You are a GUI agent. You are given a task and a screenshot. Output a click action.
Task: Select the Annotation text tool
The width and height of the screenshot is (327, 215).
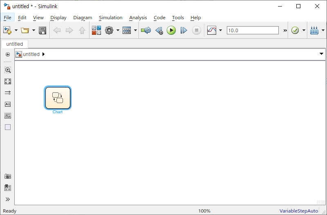tap(8, 104)
